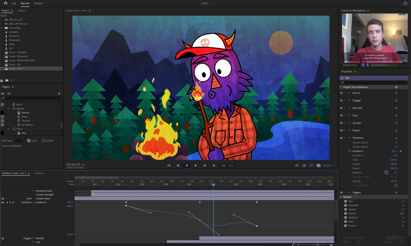
Task: Click the refresh scene icon below viewport
Action: tap(297, 166)
